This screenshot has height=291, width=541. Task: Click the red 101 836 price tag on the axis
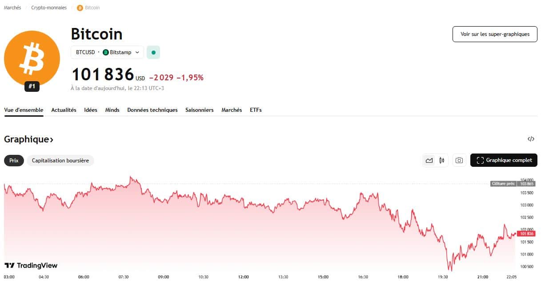(x=527, y=233)
